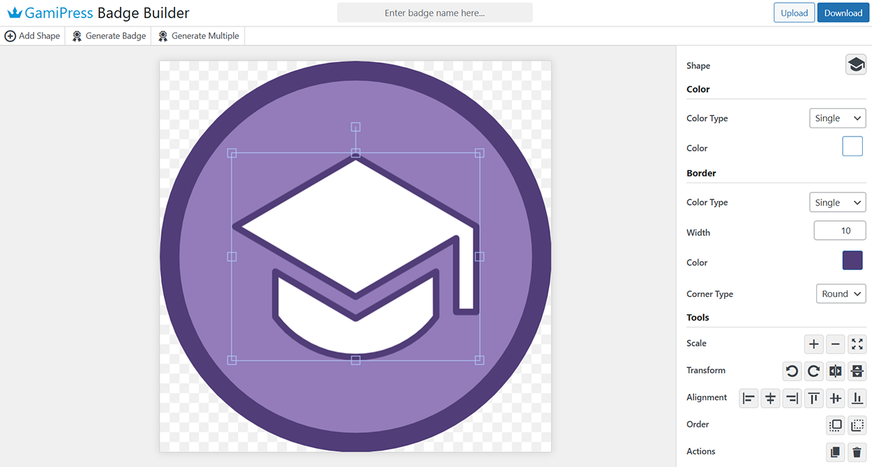Align shape to the left edge

click(x=749, y=398)
